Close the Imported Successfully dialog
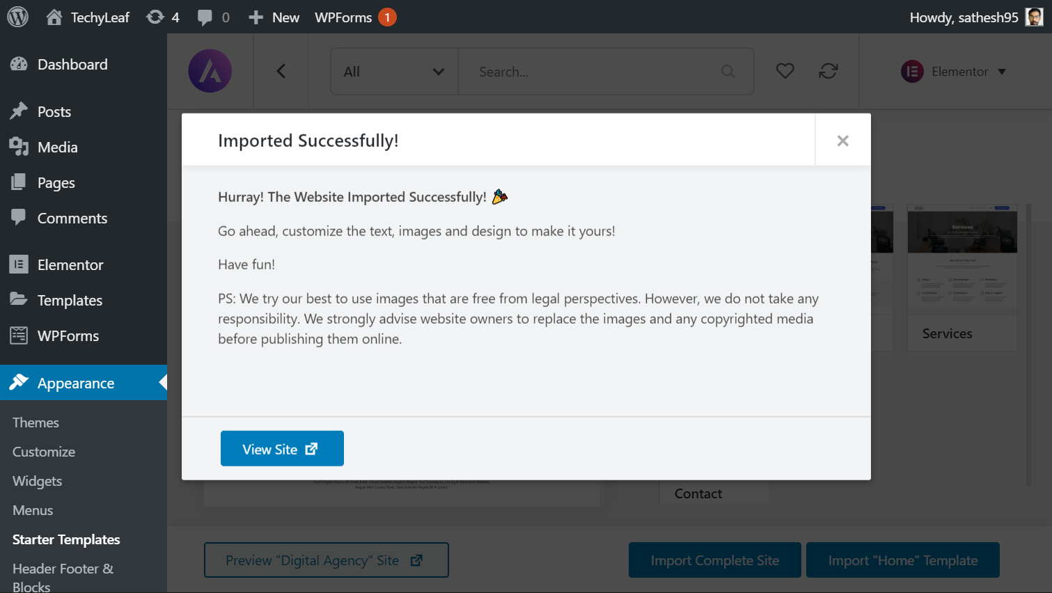Image resolution: width=1052 pixels, height=593 pixels. (843, 141)
